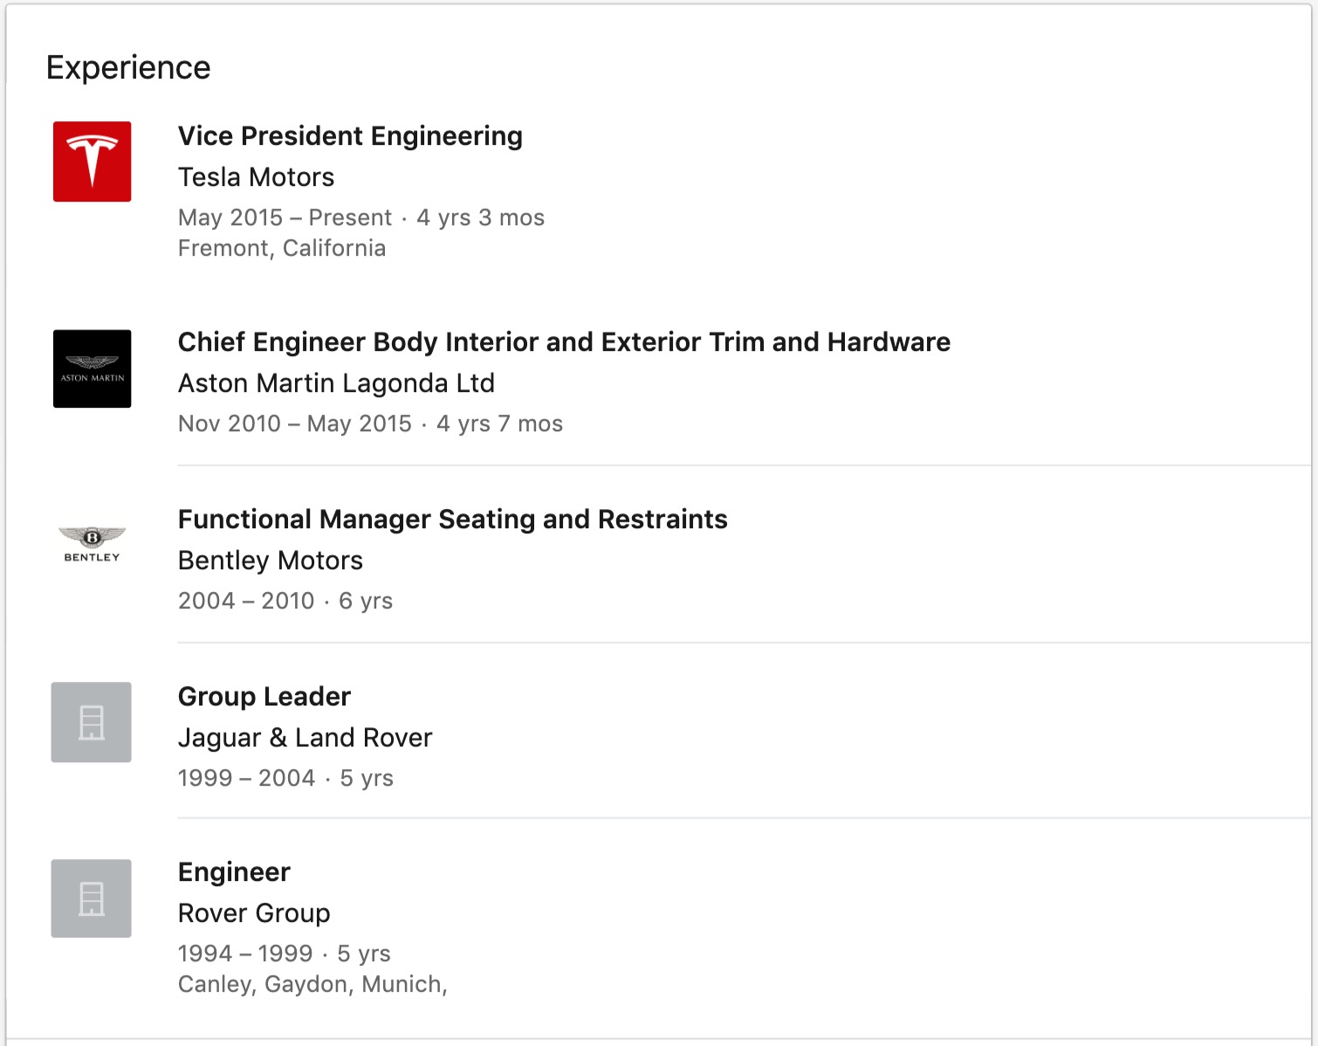Screen dimensions: 1318x1046
Task: Click the Canley, Gaydon, Munich location text
Action: 312,984
